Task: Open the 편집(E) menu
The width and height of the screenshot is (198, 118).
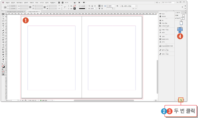Action: [13, 3]
